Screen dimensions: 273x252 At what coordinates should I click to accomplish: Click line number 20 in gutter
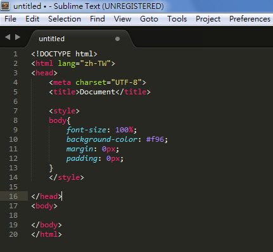[13, 234]
